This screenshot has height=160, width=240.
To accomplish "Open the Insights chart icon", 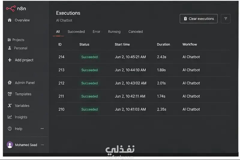I will (10, 117).
